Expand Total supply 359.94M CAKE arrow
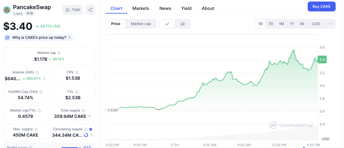 pos(90,116)
